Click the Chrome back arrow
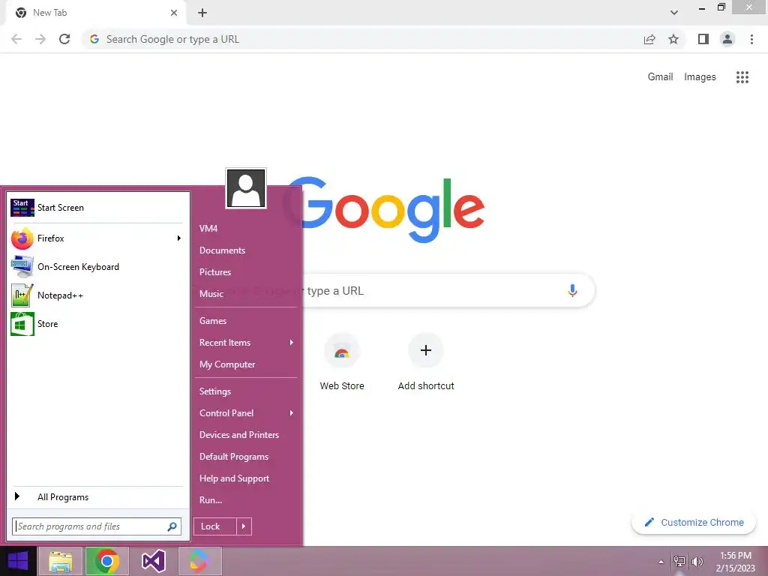 click(16, 39)
